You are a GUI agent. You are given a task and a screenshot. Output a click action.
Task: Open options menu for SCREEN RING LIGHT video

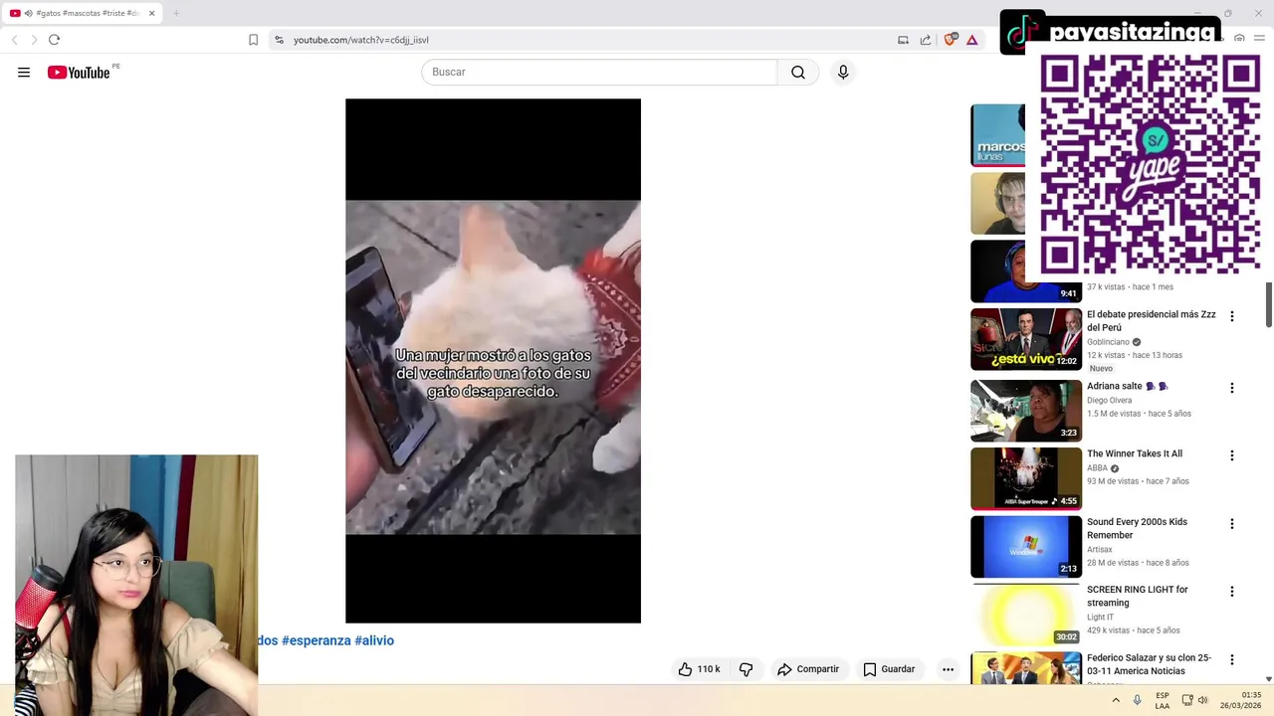coord(1231,591)
